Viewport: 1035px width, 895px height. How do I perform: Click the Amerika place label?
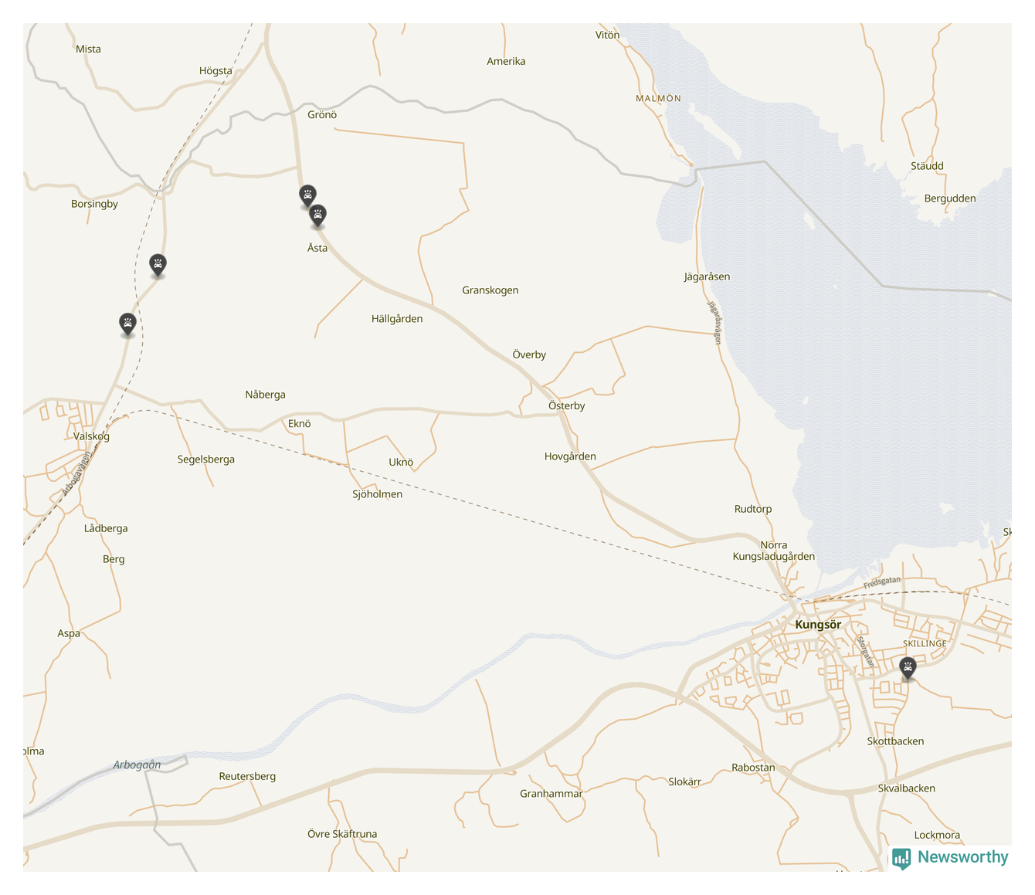[x=506, y=61]
